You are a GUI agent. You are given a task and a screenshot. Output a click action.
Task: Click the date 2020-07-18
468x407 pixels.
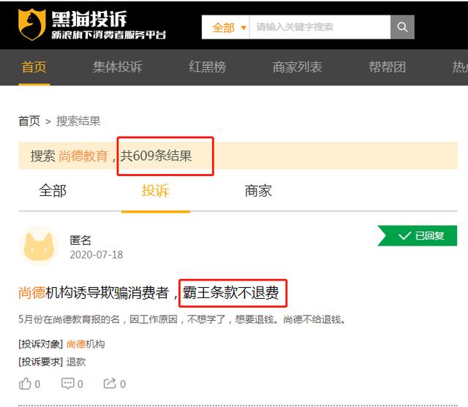click(x=96, y=255)
